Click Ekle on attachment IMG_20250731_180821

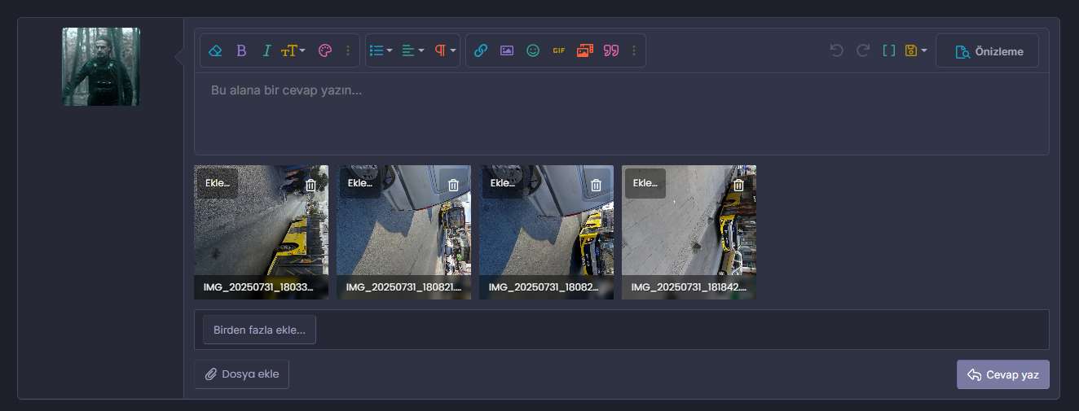[x=360, y=183]
